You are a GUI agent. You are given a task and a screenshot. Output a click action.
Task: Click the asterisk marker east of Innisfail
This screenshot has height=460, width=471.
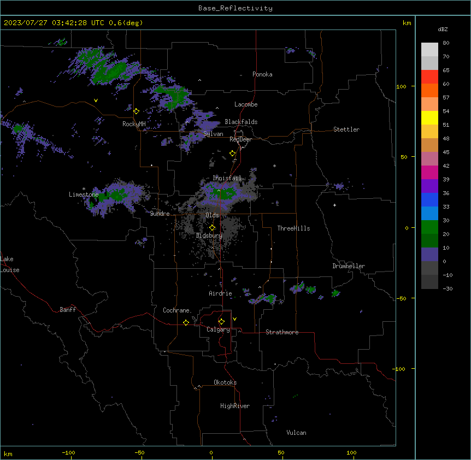274,166
